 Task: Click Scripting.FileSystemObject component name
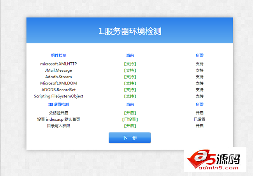tap(58, 96)
